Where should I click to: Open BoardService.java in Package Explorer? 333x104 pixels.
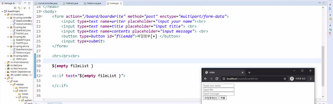tap(23, 49)
